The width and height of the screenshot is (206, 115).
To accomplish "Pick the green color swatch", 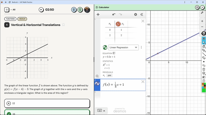I will 204,90.
